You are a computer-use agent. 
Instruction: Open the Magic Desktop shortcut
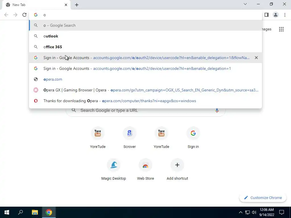tap(114, 169)
